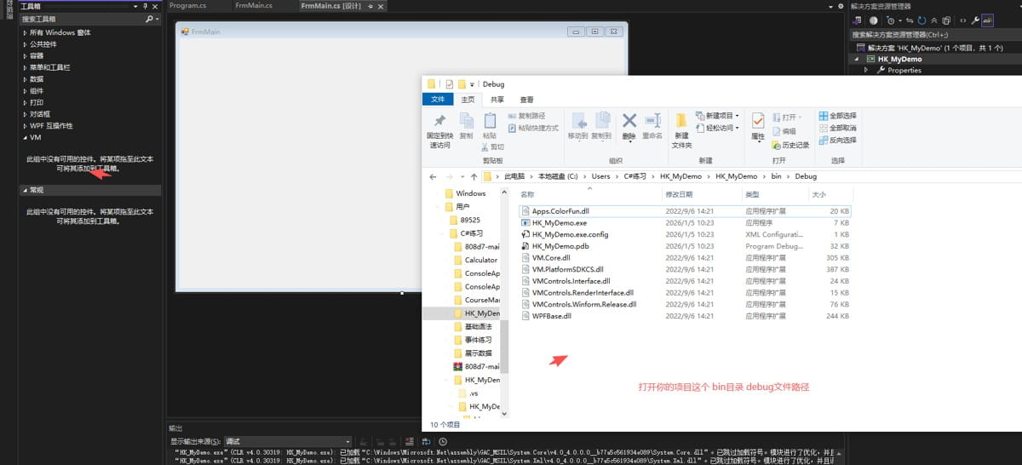The image size is (1022, 465).
Task: Switch to 查看 ribbon tab
Action: [x=527, y=100]
